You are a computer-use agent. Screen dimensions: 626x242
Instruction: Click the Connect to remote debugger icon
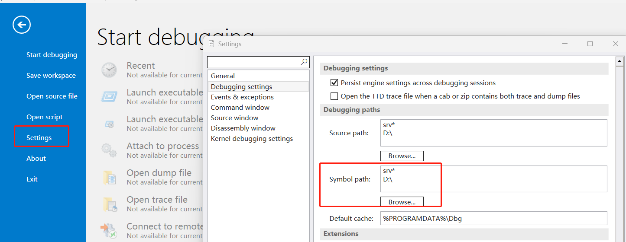pos(109,231)
